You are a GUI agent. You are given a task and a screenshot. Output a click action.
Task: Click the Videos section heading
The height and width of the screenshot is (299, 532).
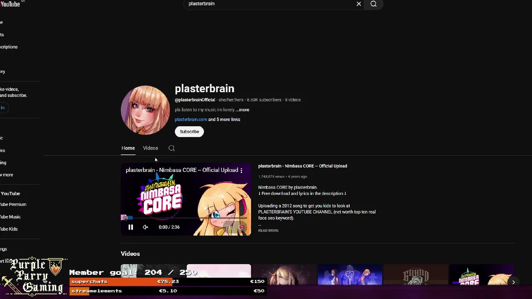tap(130, 254)
